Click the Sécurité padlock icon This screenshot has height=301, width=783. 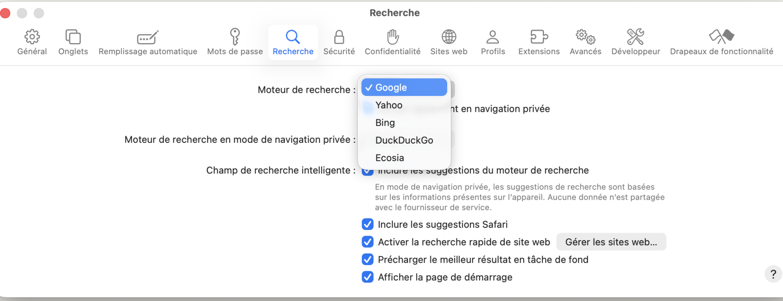(x=339, y=37)
